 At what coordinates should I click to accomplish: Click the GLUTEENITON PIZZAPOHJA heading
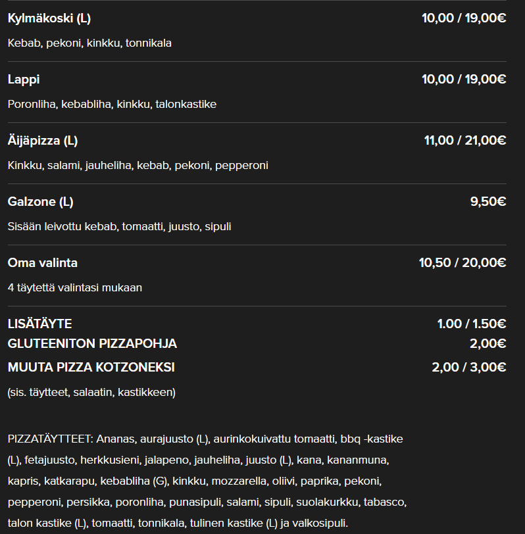click(92, 344)
